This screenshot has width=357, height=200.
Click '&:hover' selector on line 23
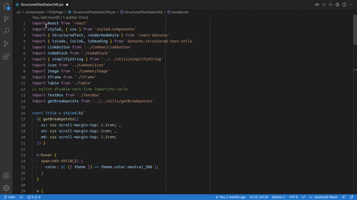pos(44,155)
